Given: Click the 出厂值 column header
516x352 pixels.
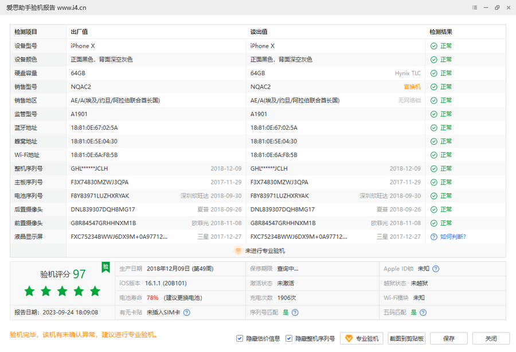Looking at the screenshot, I should click(79, 32).
